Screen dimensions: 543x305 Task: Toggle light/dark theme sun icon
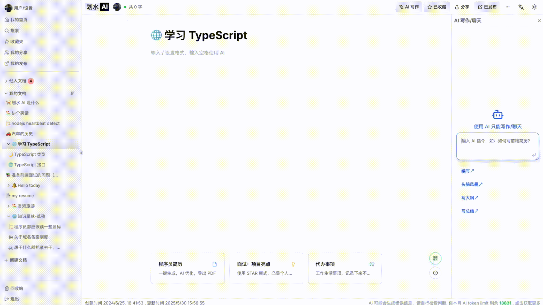click(534, 7)
